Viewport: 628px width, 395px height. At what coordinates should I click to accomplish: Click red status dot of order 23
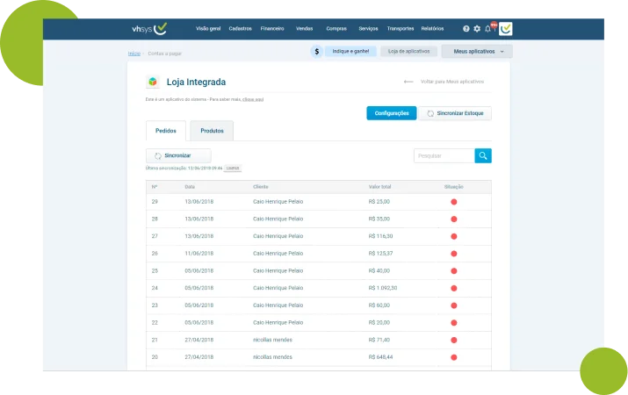click(x=454, y=305)
